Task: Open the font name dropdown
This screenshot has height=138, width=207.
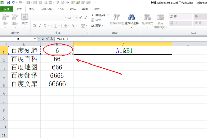Action: click(65, 18)
